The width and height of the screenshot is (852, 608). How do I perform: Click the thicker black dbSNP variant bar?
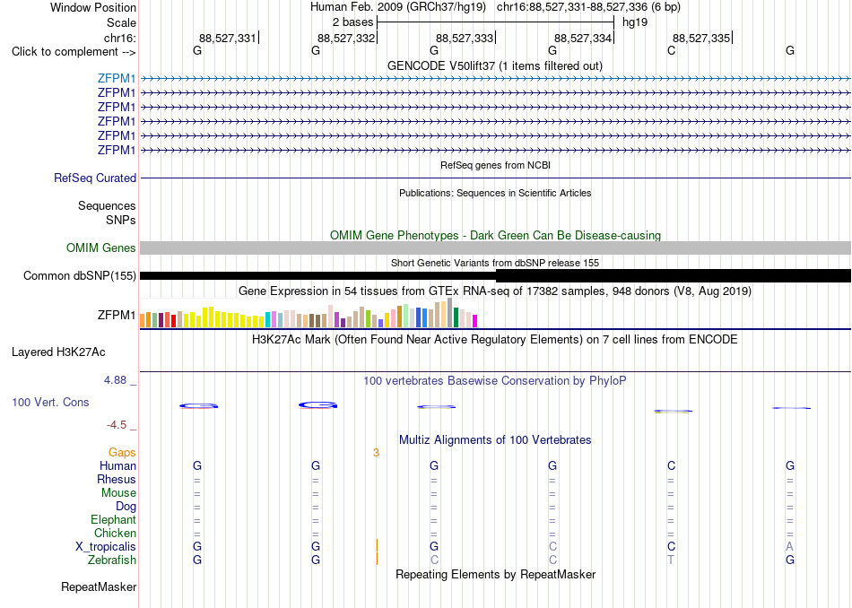[674, 275]
